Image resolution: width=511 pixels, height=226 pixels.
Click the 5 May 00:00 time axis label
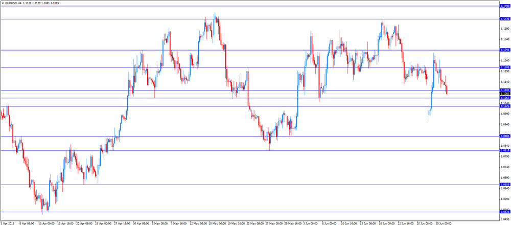point(159,224)
